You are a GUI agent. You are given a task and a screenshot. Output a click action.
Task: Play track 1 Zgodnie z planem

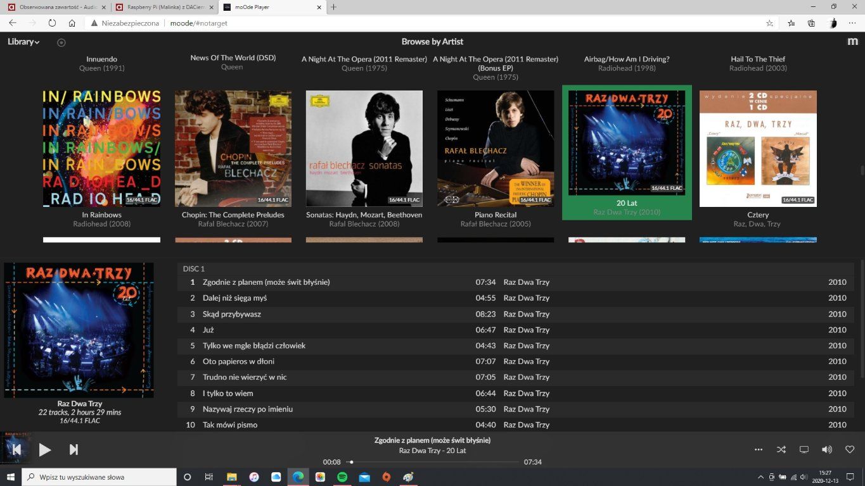pyautogui.click(x=515, y=282)
